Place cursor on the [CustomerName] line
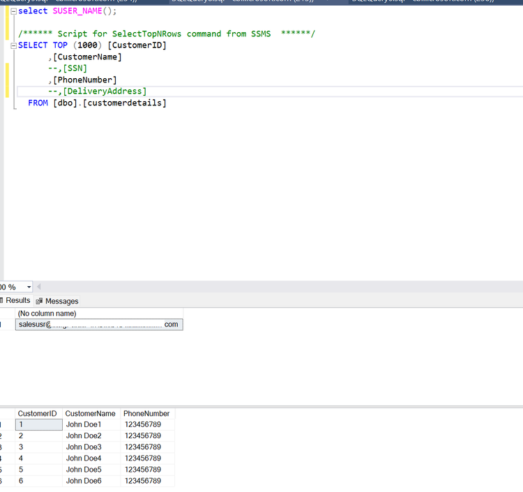This screenshot has width=523, height=492. [x=85, y=57]
